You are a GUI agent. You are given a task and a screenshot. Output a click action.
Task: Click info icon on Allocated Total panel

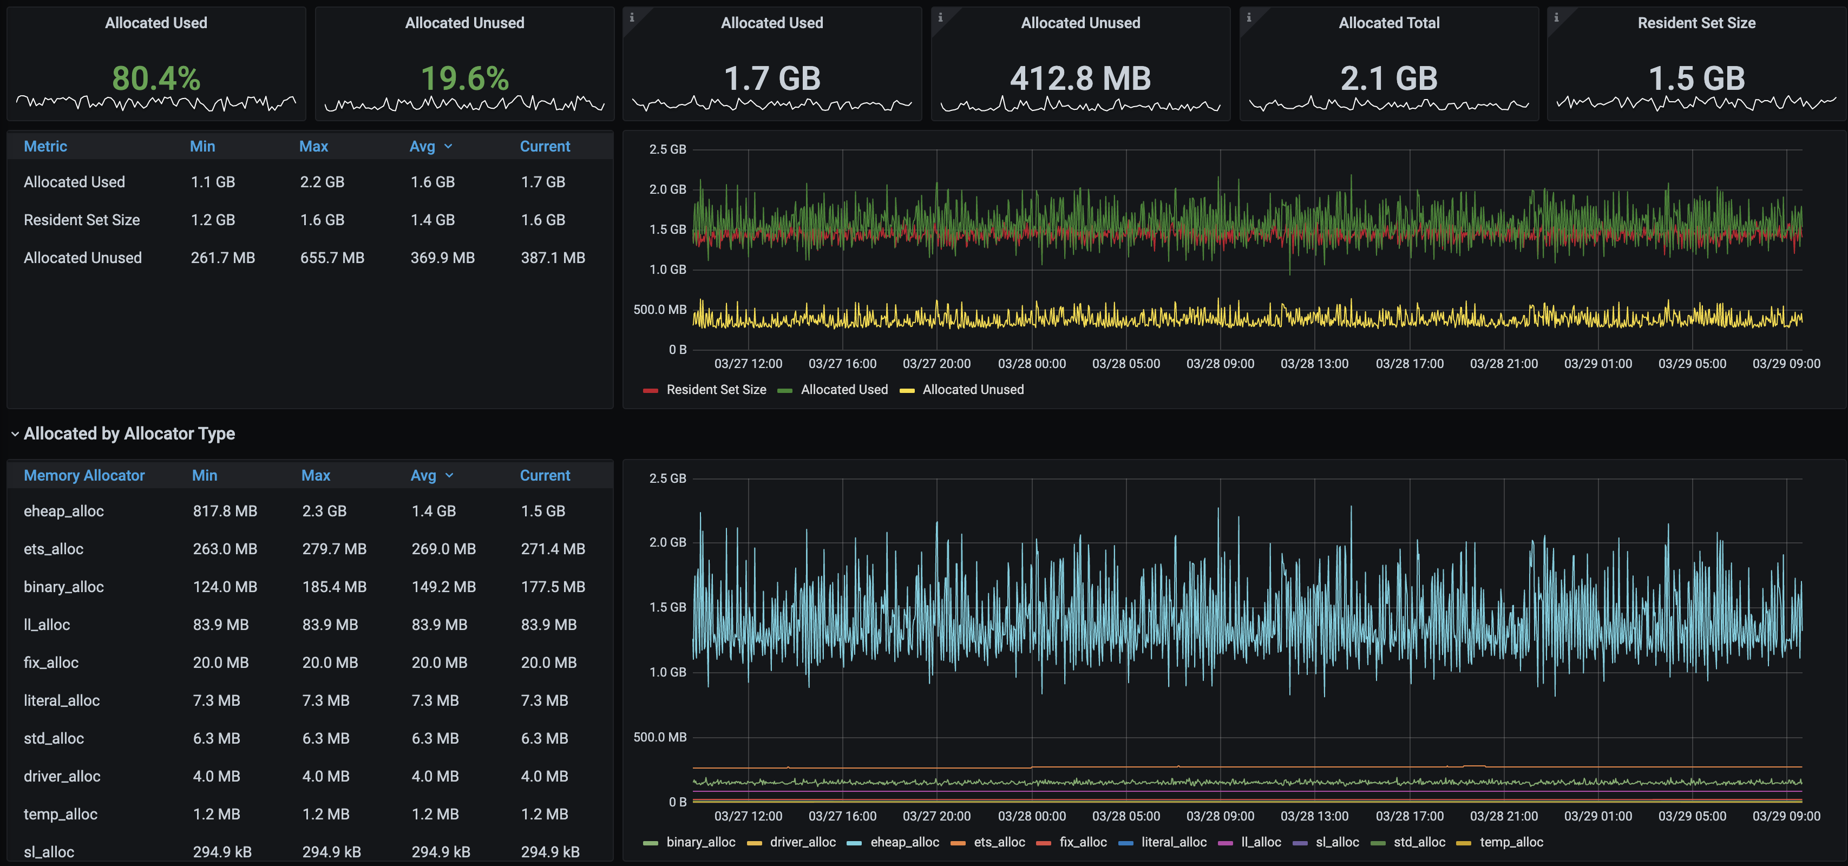coord(1248,17)
